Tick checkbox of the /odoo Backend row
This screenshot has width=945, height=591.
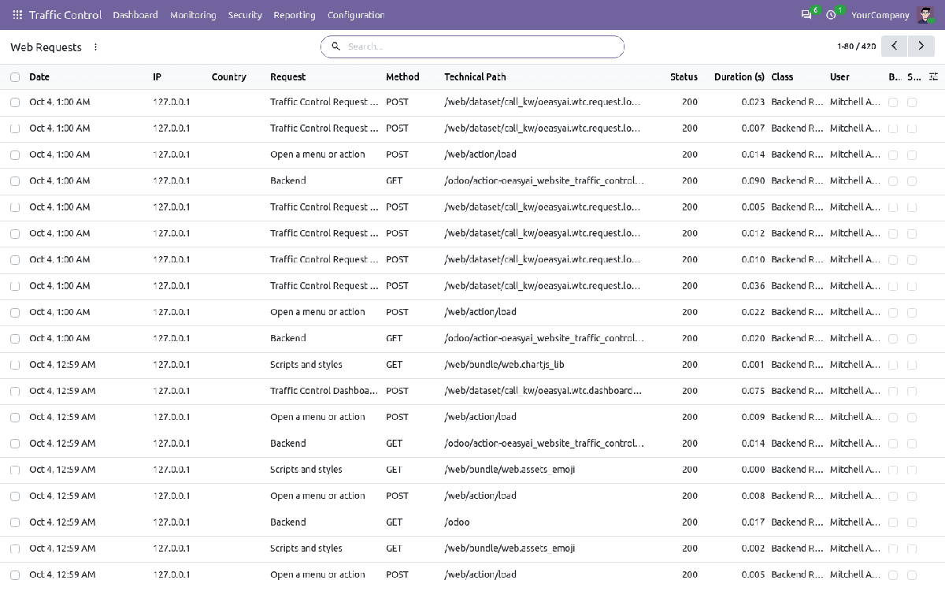[x=15, y=522]
